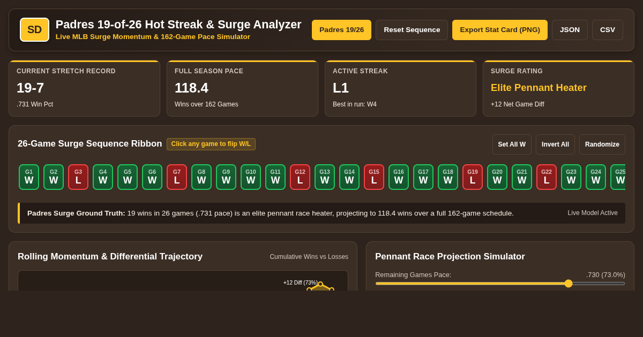Toggle game G23 win tile
Viewport: 643px width, 337px height.
pos(571,177)
